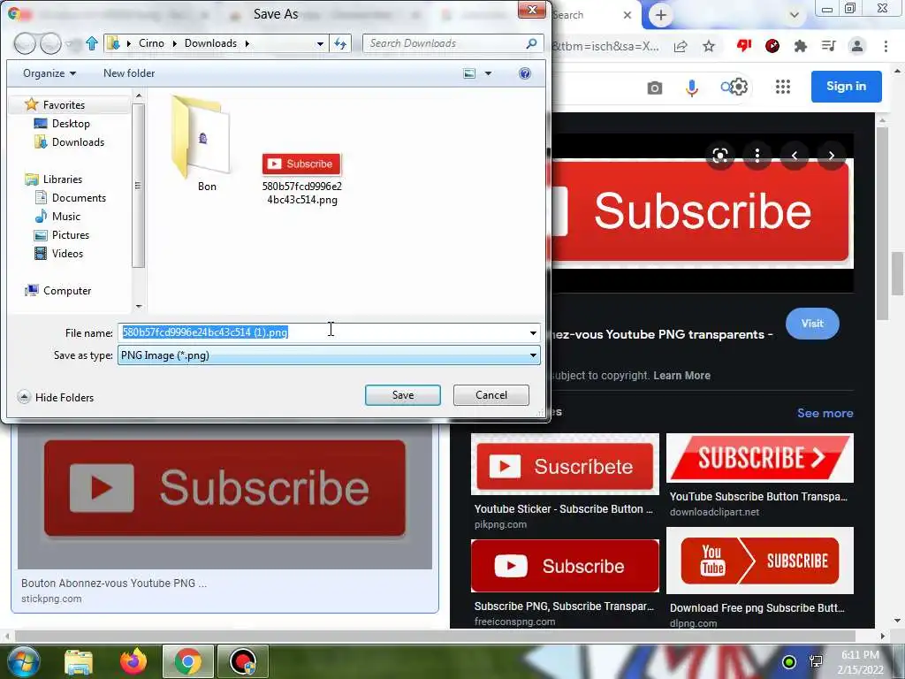Search by voice microphone icon
Screen dimensions: 905x679
point(691,88)
